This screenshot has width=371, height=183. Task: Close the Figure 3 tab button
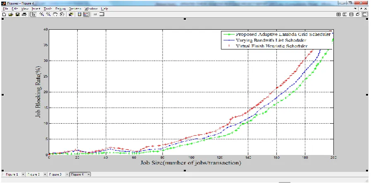67,174
